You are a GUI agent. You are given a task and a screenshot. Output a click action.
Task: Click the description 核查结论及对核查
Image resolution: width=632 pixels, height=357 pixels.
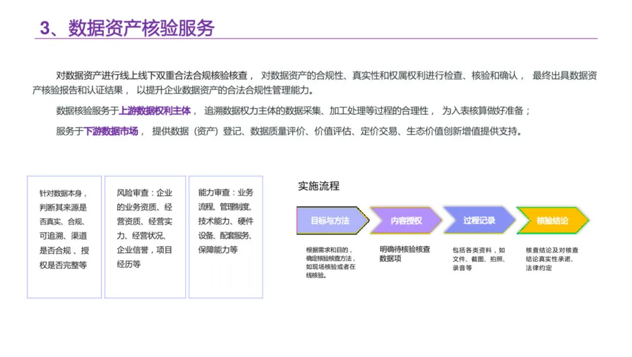pos(552,259)
